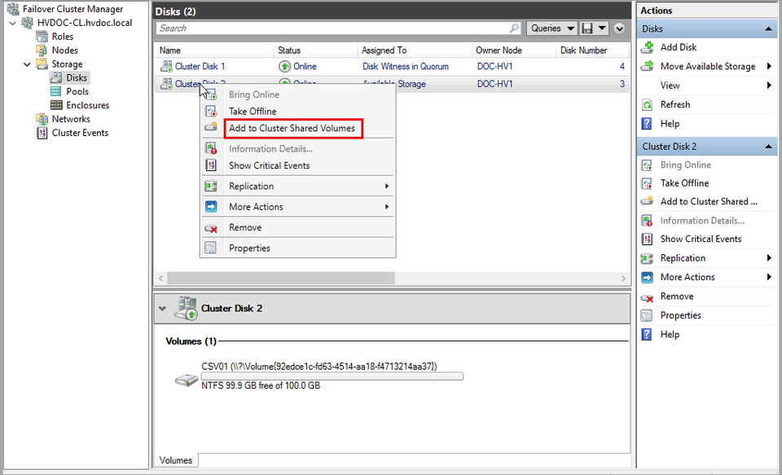782x475 pixels.
Task: Click DOC-HV1 owner node for Cluster Disk 1
Action: (494, 66)
